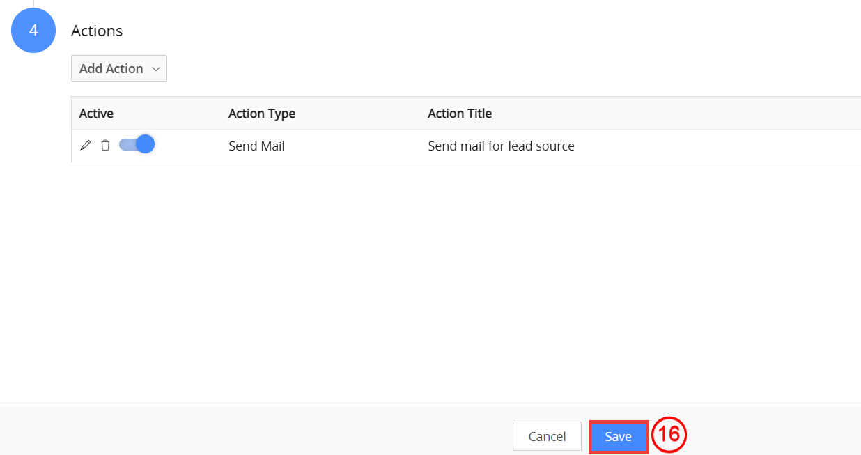Toggle the Send Mail action active switch

point(137,144)
